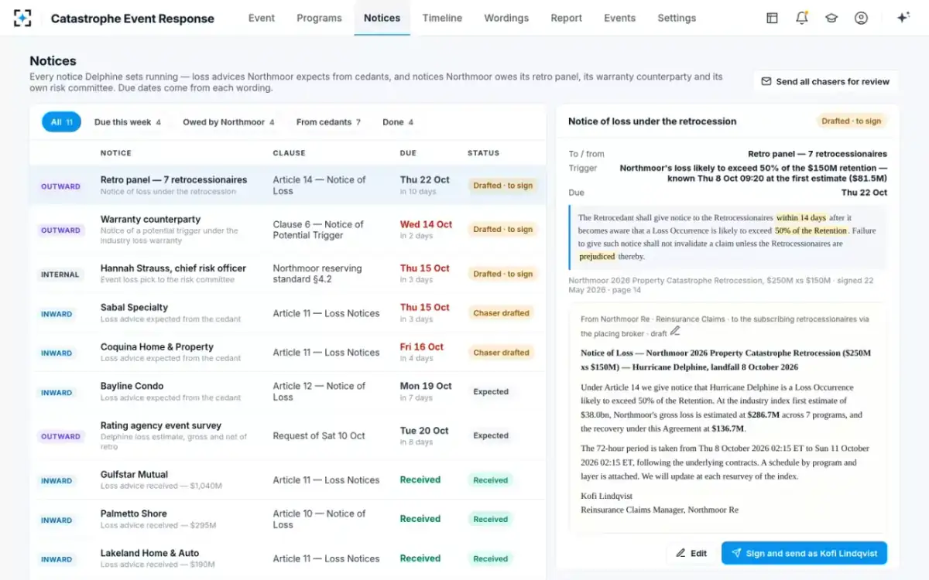This screenshot has height=580, width=929.
Task: Open the notifications bell
Action: click(x=801, y=18)
